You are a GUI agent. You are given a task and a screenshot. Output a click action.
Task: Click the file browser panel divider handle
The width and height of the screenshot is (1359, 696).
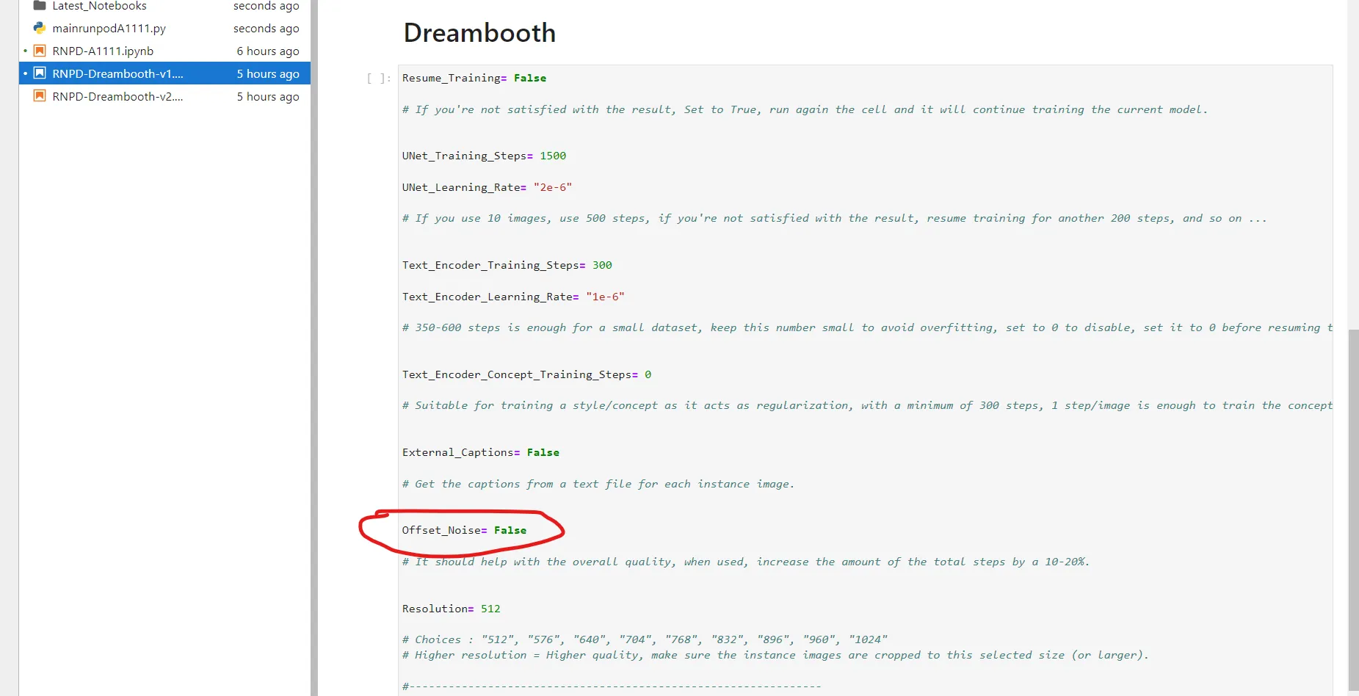pyautogui.click(x=314, y=348)
